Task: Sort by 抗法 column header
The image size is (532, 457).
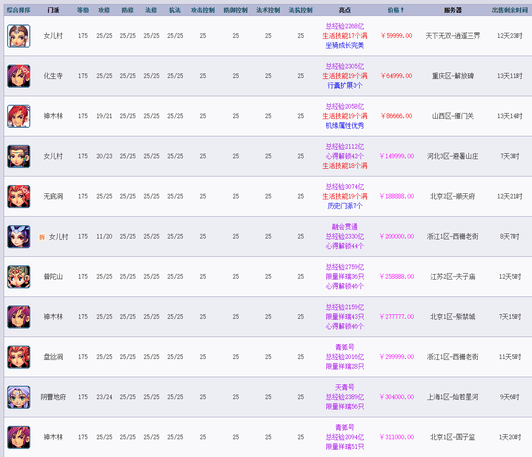Action: point(175,10)
